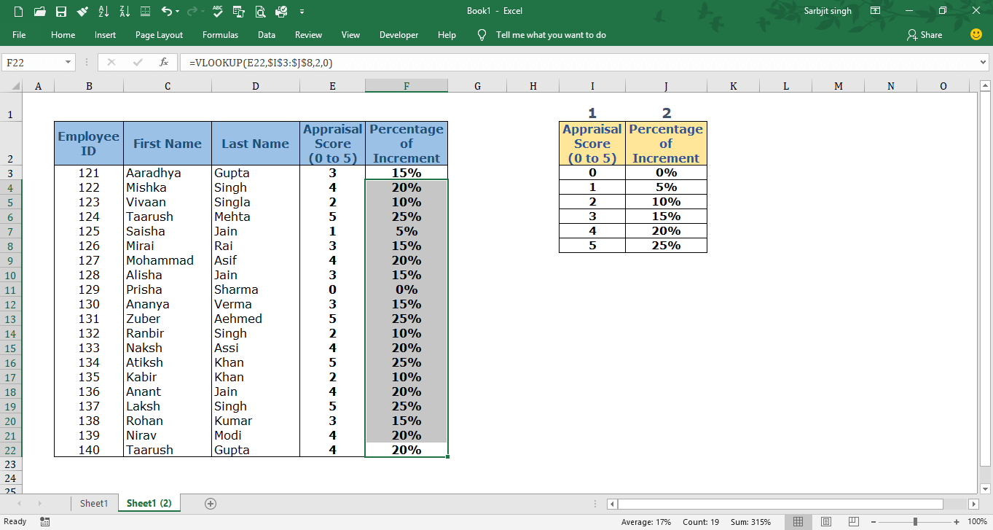The width and height of the screenshot is (993, 530).
Task: Switch to the Sheet1 worksheet tab
Action: (94, 503)
